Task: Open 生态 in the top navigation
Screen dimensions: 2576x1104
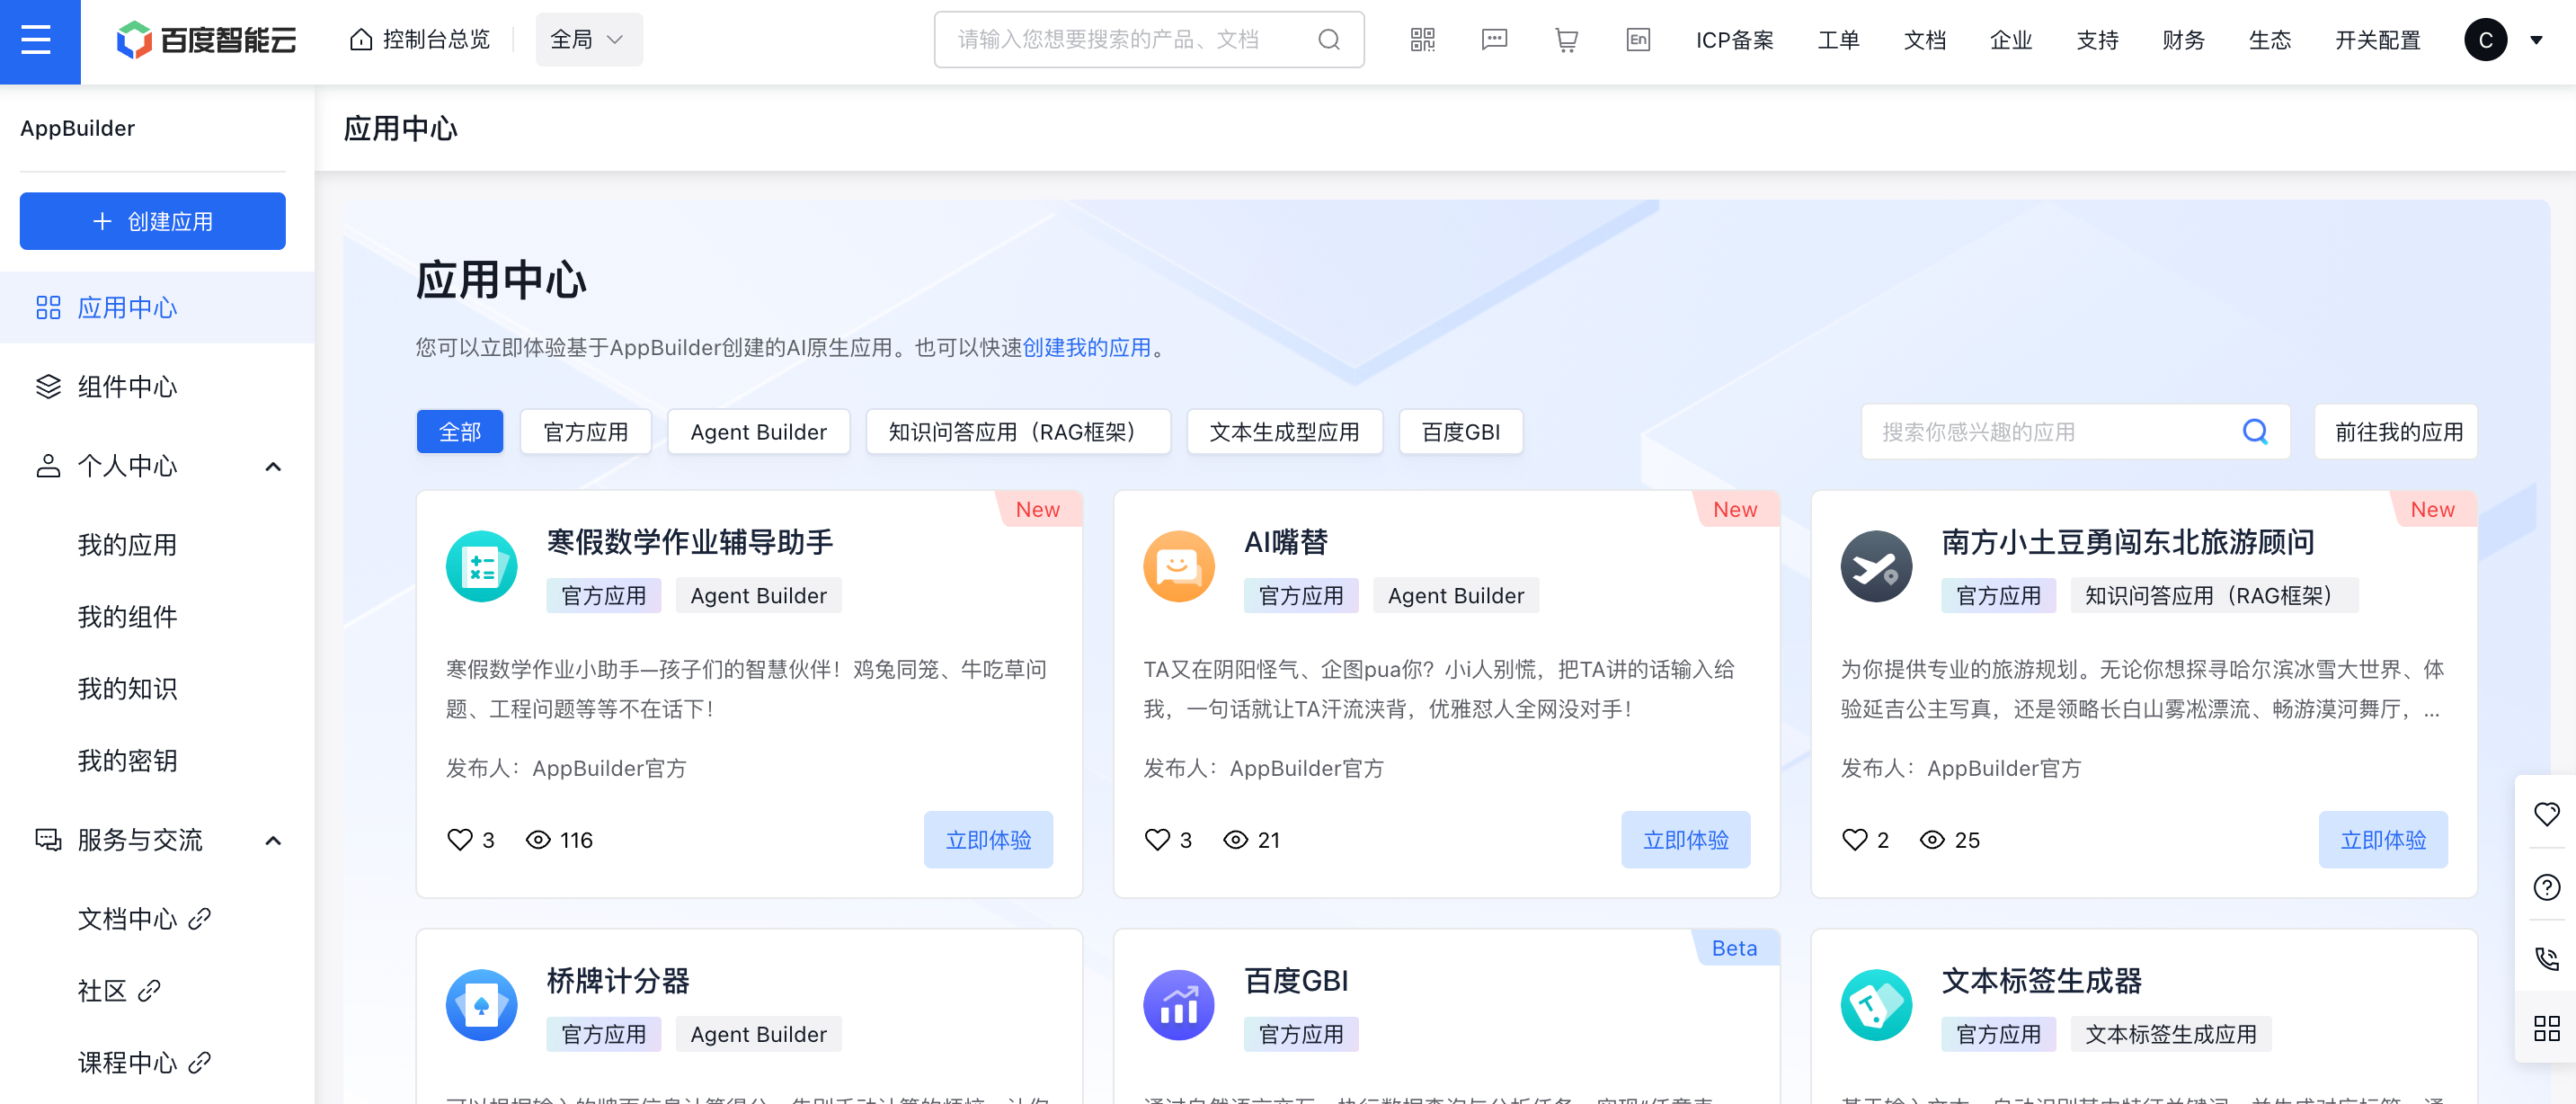Action: point(2269,40)
